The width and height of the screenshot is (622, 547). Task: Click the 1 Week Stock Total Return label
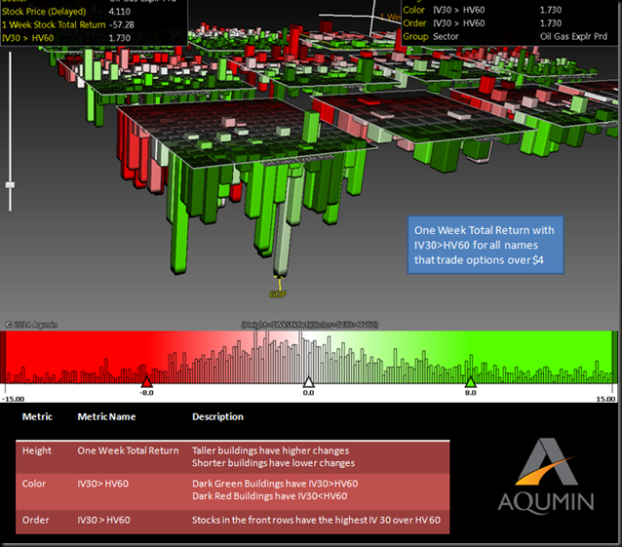point(54,25)
